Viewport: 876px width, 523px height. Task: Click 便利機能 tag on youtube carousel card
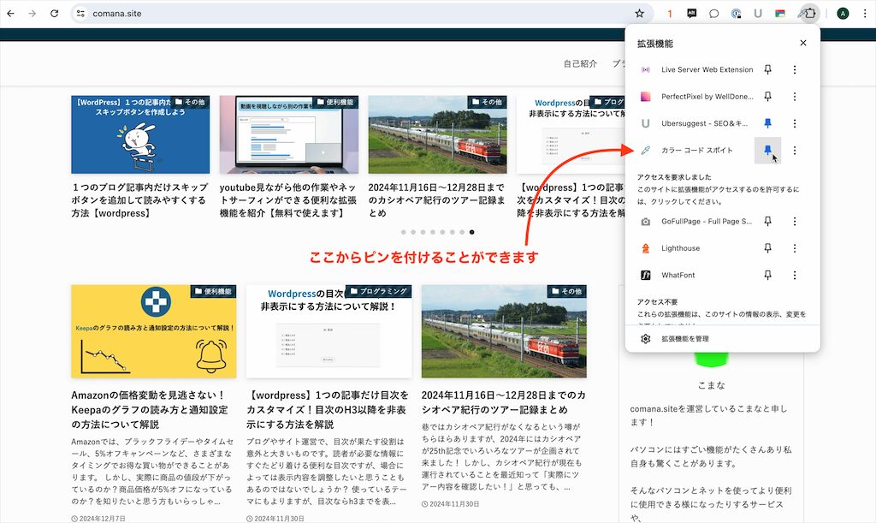(335, 102)
